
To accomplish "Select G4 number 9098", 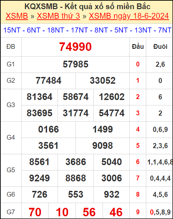I will (103, 145).
